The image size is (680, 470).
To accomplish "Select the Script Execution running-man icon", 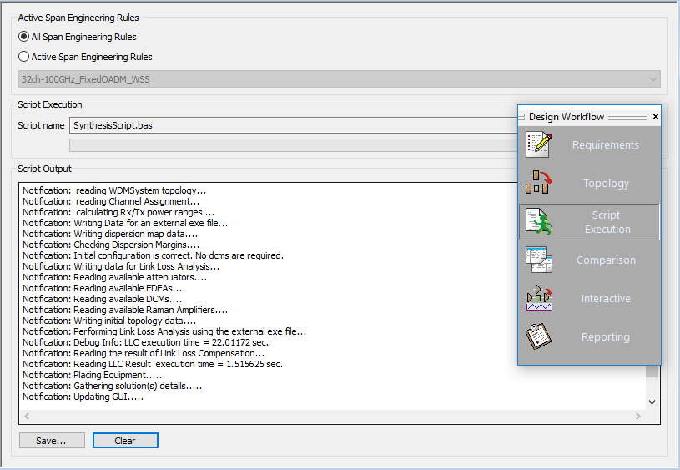I will coord(539,221).
